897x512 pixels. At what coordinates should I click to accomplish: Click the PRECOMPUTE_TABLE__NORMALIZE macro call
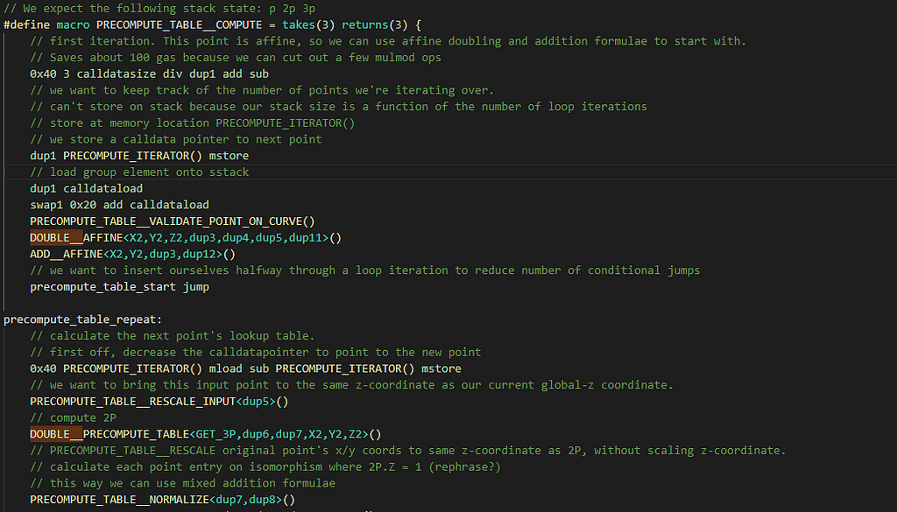click(163, 500)
